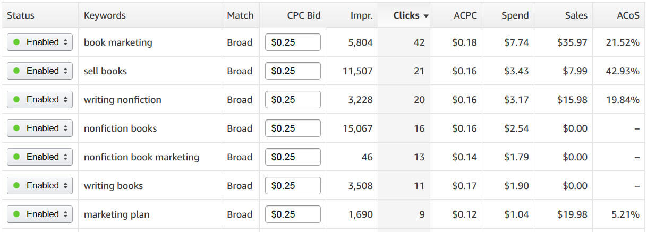The width and height of the screenshot is (647, 232).
Task: Edit CPC bid for sell books
Action: tap(293, 71)
